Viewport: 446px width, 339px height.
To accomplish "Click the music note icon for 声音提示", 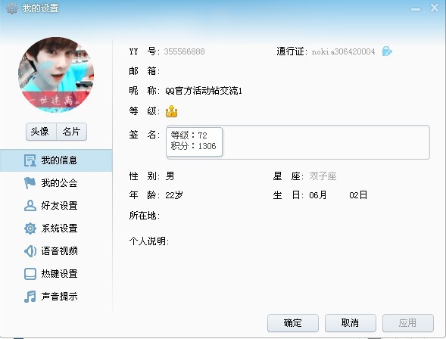I will click(x=30, y=297).
